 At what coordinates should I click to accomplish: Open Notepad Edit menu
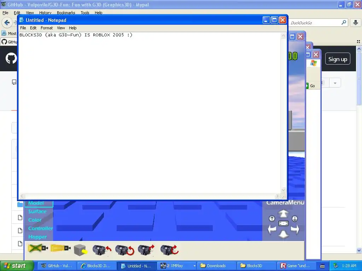click(33, 28)
